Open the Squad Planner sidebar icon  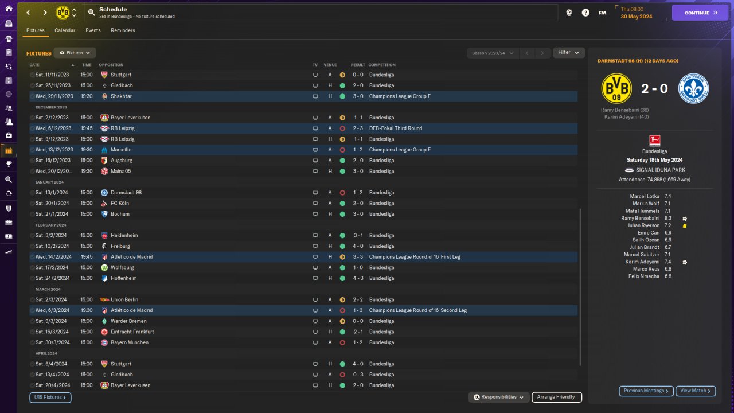[x=9, y=53]
